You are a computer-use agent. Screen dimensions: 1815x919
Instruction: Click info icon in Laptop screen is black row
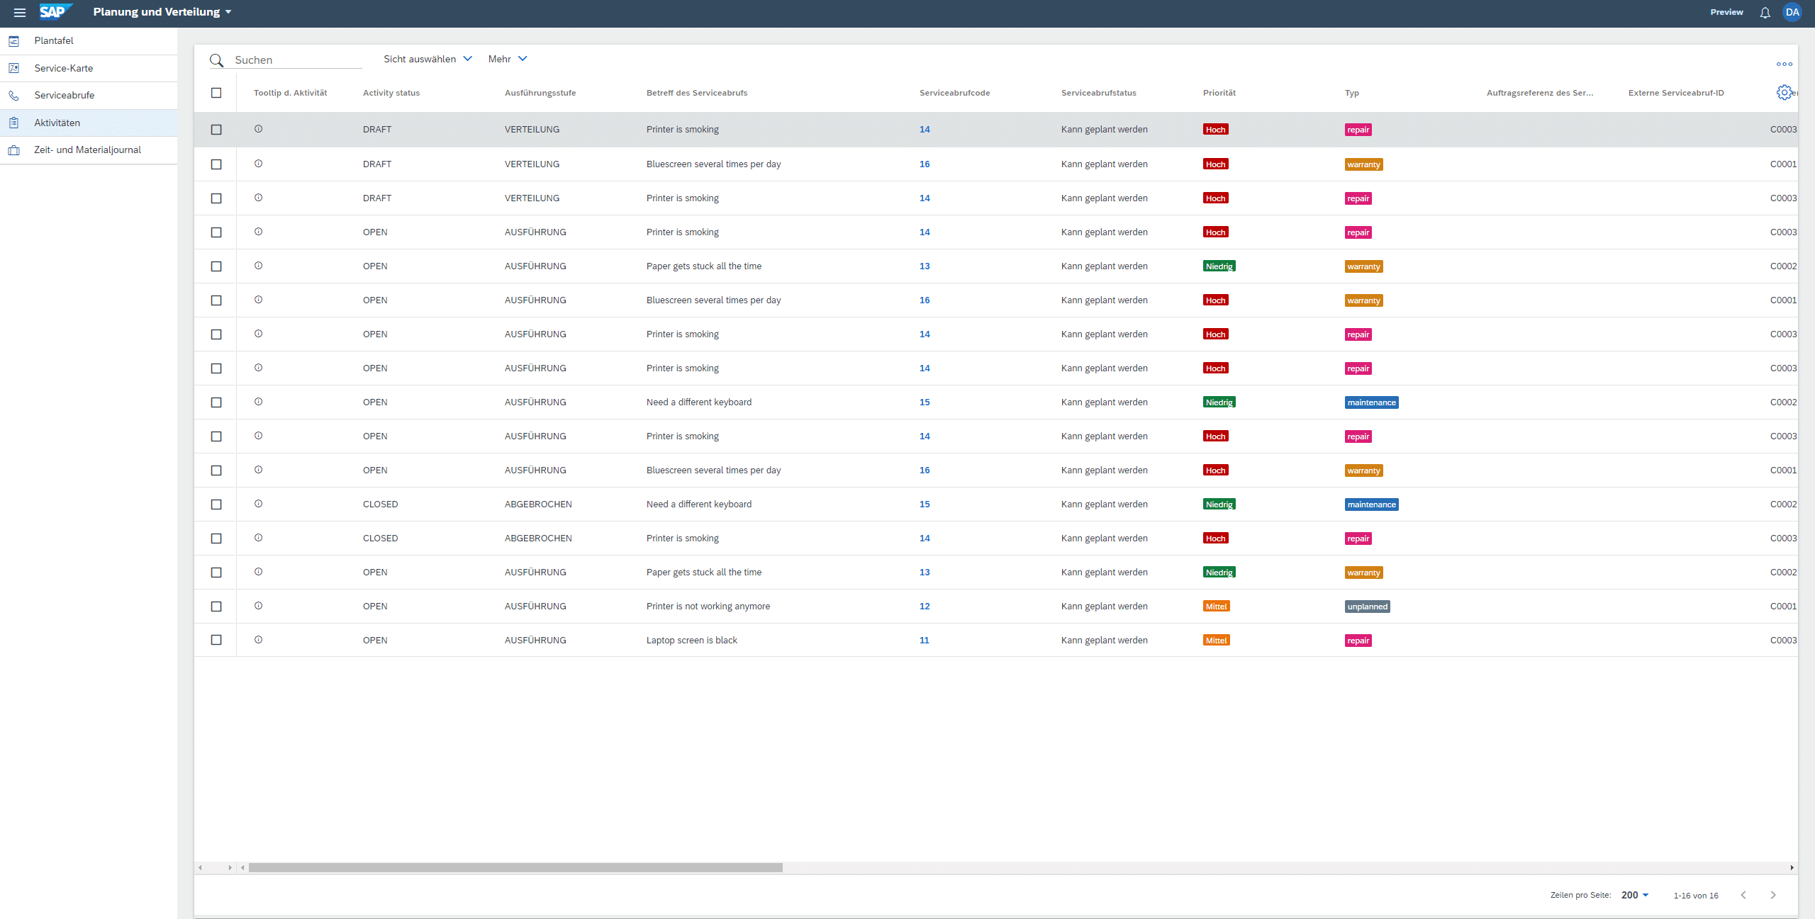(x=258, y=640)
